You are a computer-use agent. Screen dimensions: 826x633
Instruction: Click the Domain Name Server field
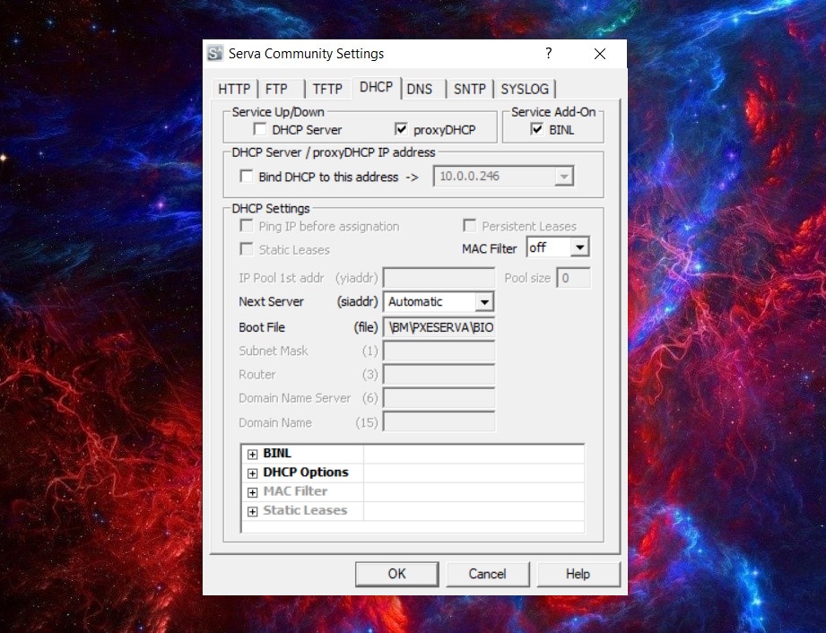pyautogui.click(x=439, y=398)
